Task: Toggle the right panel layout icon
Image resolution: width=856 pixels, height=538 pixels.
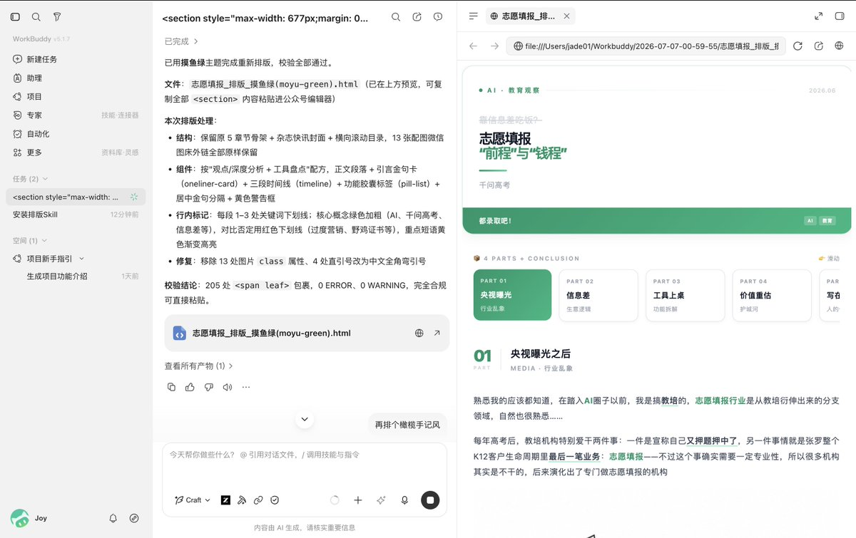Action: pyautogui.click(x=839, y=16)
